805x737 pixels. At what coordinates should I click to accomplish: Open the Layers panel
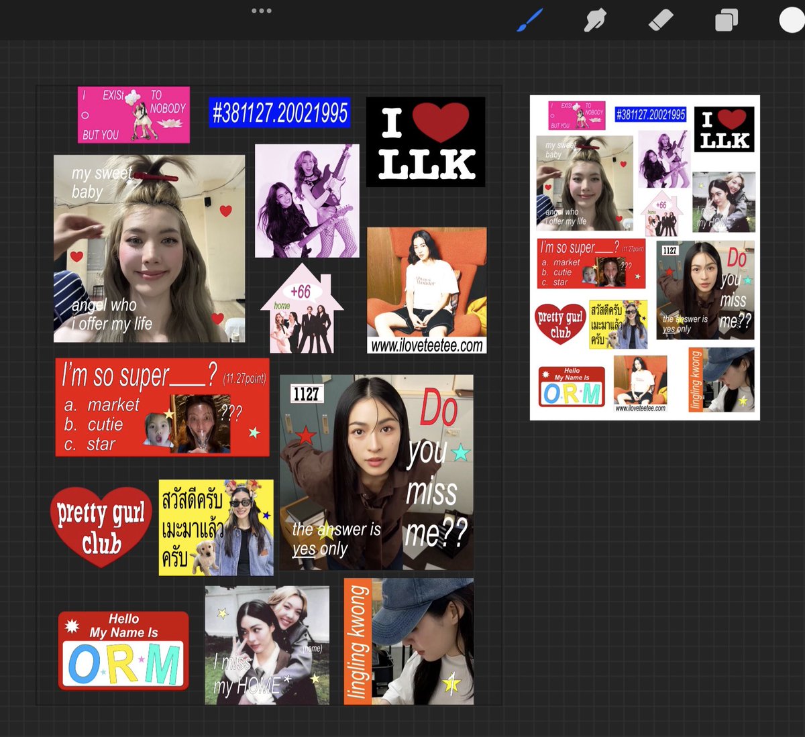[x=727, y=20]
